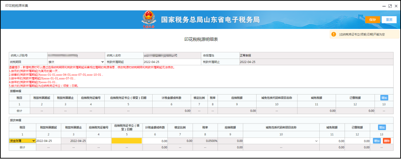
Task: Click the 税款所属期起 input in the 资金账簿 row
Action: point(48,140)
